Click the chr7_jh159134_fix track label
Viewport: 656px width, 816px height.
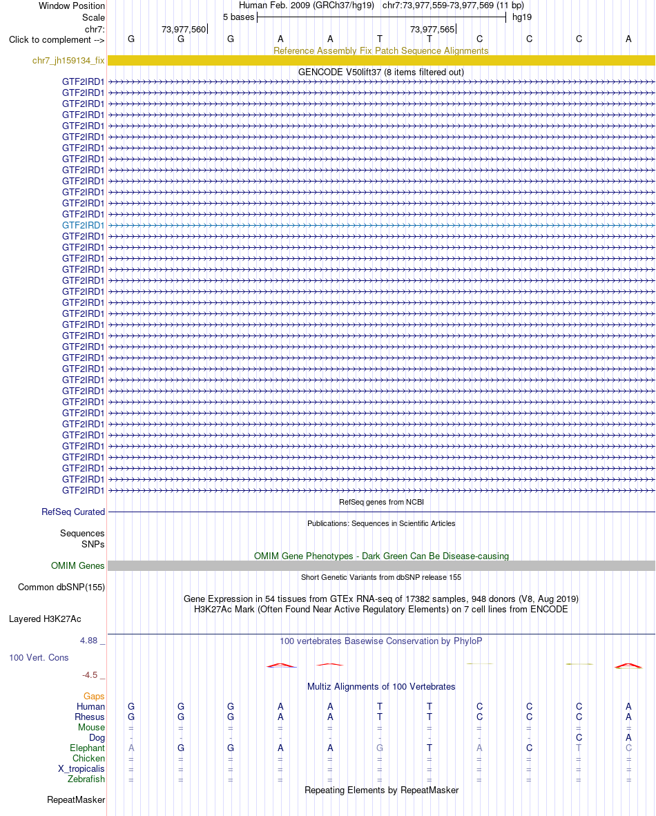[x=68, y=60]
